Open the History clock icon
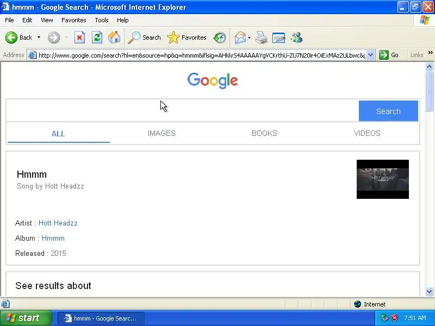435x326 pixels. tap(220, 37)
